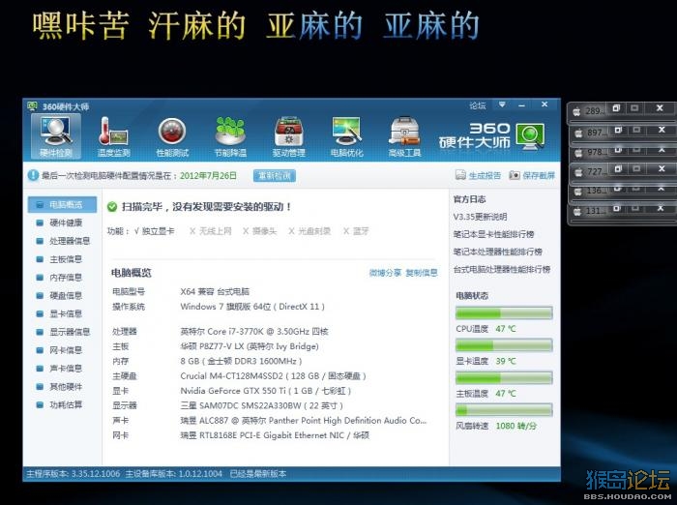Viewport: 677px width, 505px height.
Task: Open the 电脑优化 PC optimization tool
Action: point(346,137)
